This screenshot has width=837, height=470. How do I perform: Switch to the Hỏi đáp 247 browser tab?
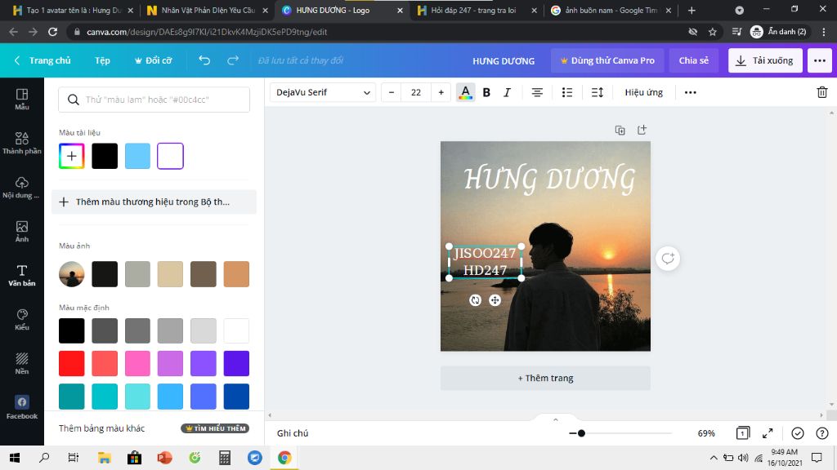[x=477, y=10]
